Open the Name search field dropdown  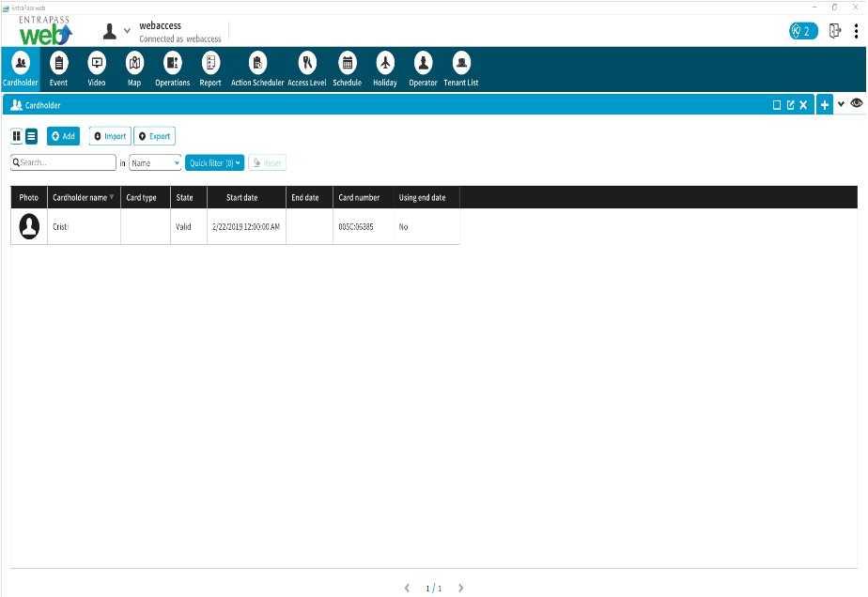click(155, 162)
